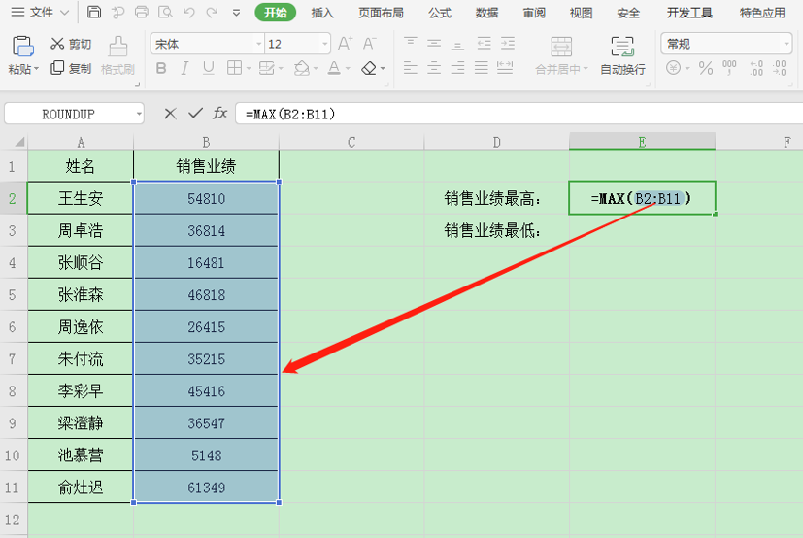Click the Paste clipboard icon
This screenshot has width=803, height=538.
pyautogui.click(x=22, y=47)
